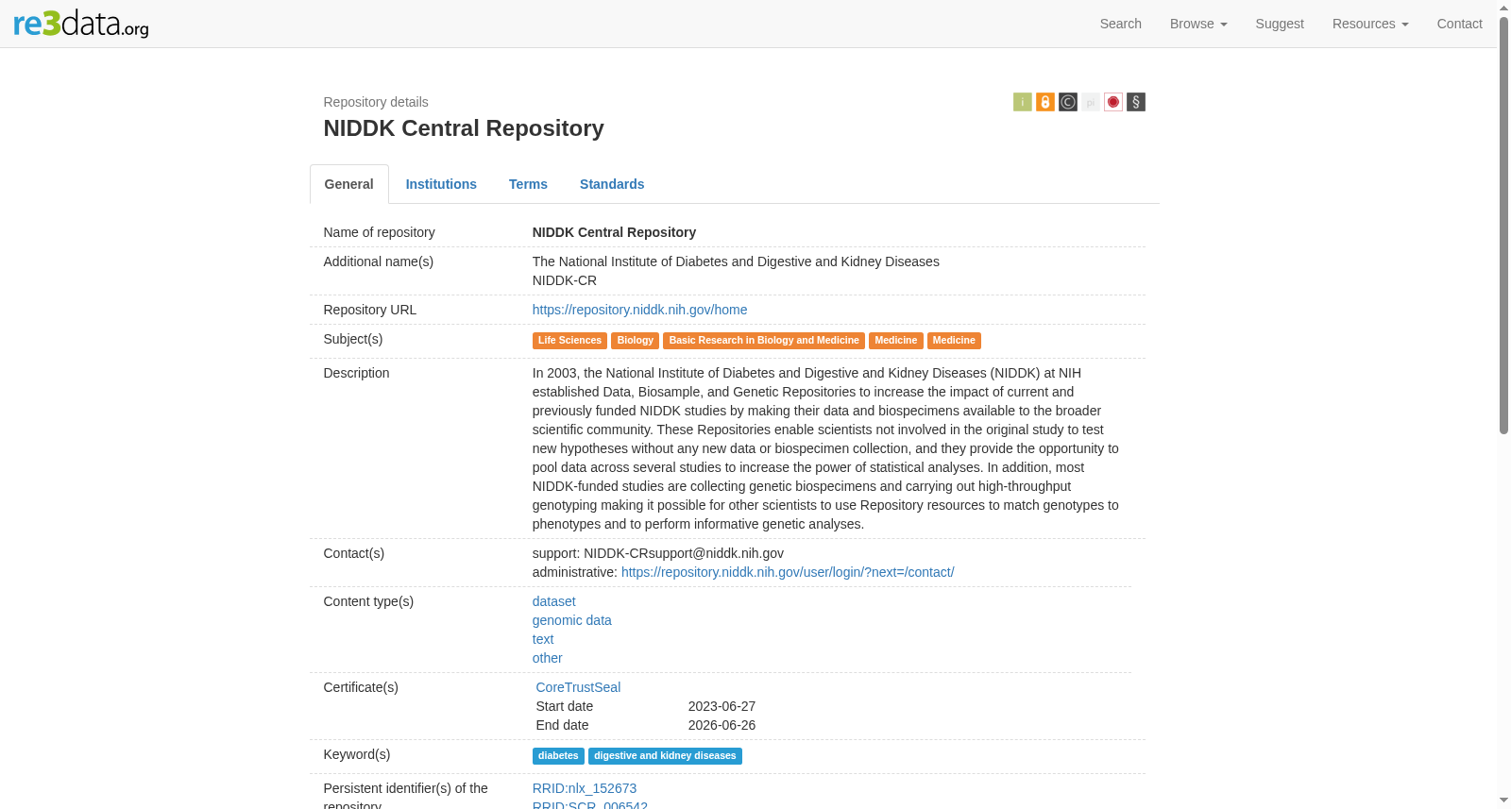Open the CoreTrustSeal certificate link

(x=578, y=687)
